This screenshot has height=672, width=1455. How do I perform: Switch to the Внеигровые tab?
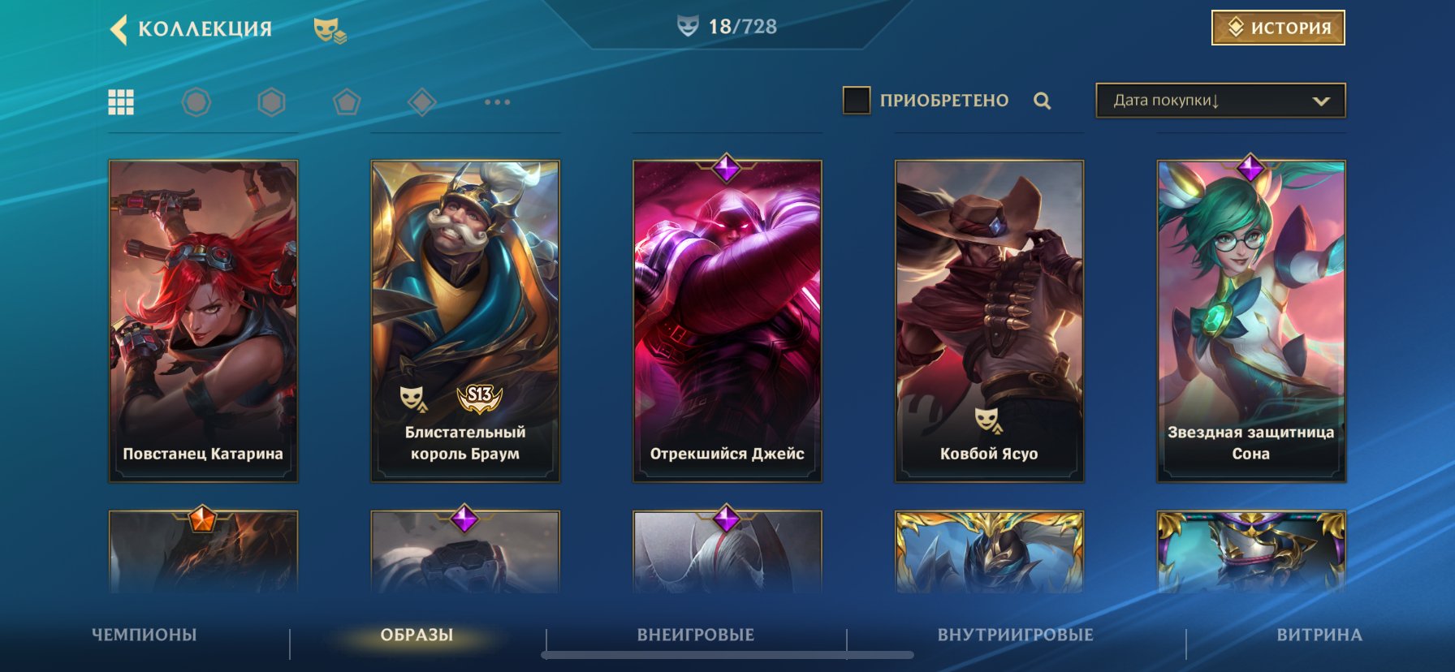click(x=696, y=635)
